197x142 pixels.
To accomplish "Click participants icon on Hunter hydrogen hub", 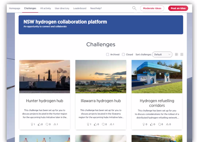I will pyautogui.click(x=55, y=124).
